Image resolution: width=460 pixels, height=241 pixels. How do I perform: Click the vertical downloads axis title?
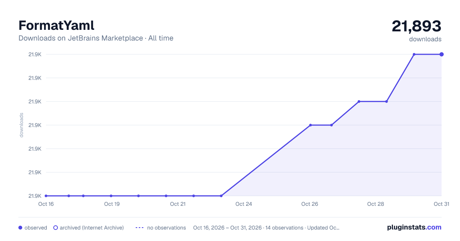21,125
